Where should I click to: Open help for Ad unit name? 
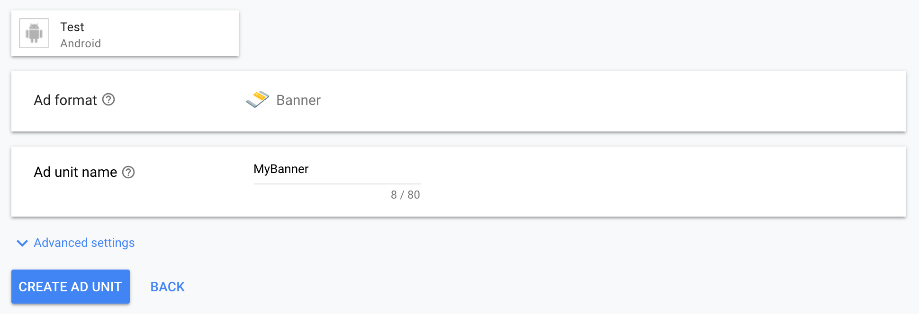128,172
